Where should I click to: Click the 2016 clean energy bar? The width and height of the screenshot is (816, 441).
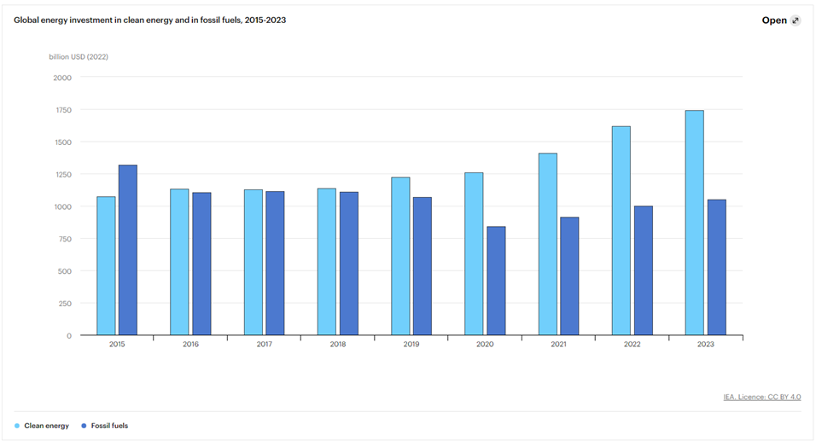(x=179, y=262)
